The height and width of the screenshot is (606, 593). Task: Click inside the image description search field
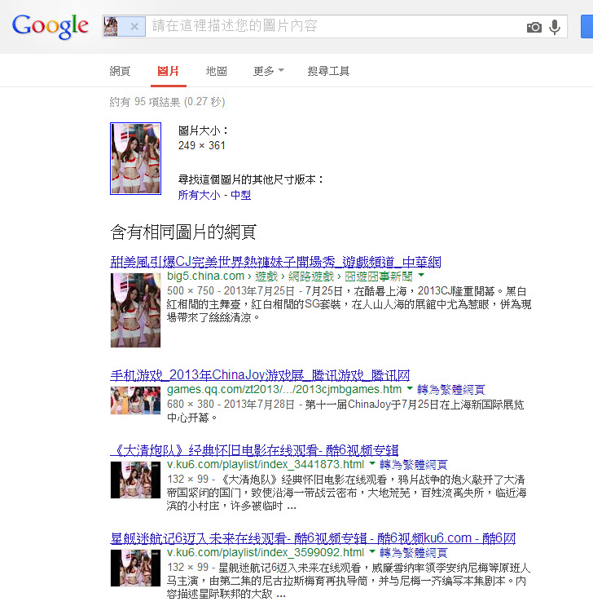pos(334,27)
